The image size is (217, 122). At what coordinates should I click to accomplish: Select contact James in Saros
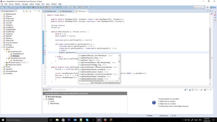click(52, 101)
